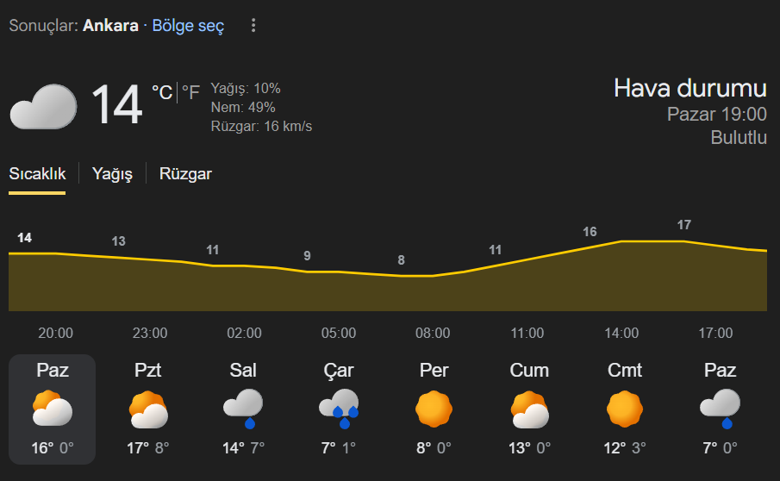Image resolution: width=780 pixels, height=481 pixels.
Task: Select Saturday's sunny icon
Action: pyautogui.click(x=625, y=409)
